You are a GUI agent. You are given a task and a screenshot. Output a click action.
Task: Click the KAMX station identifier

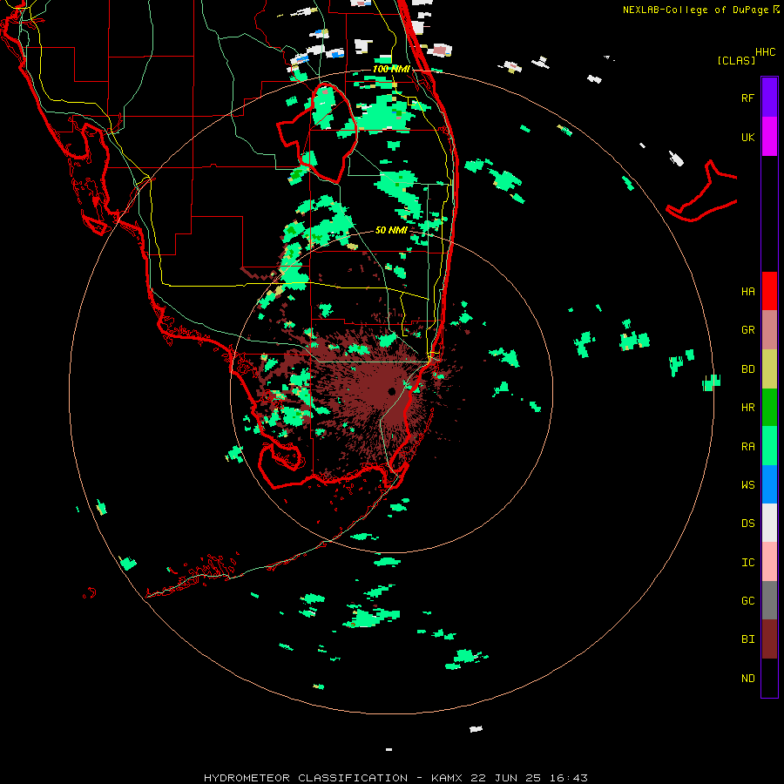click(x=447, y=778)
